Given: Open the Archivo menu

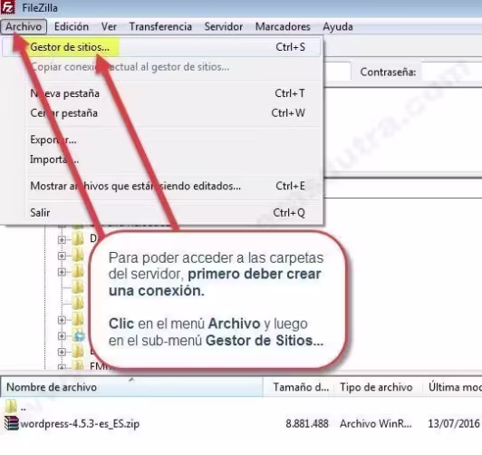Looking at the screenshot, I should coord(24,27).
